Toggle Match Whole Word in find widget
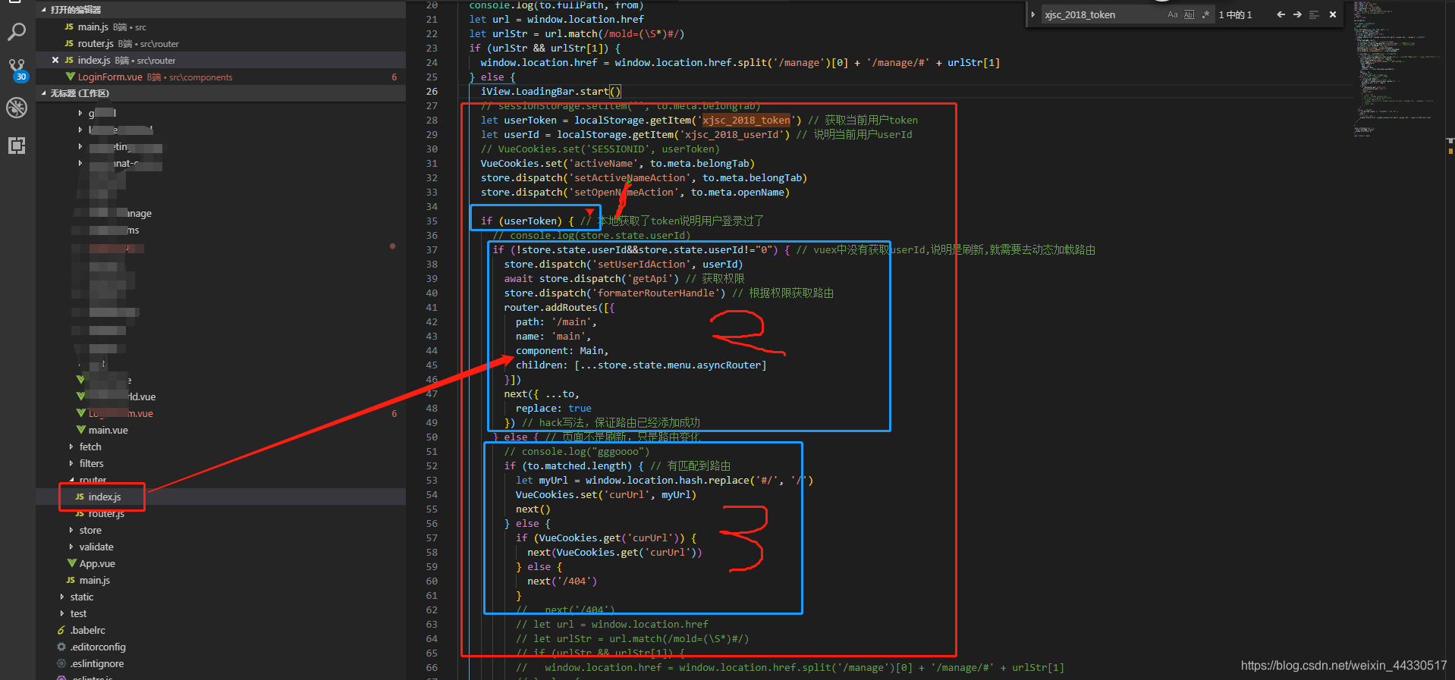1455x680 pixels. point(1189,14)
